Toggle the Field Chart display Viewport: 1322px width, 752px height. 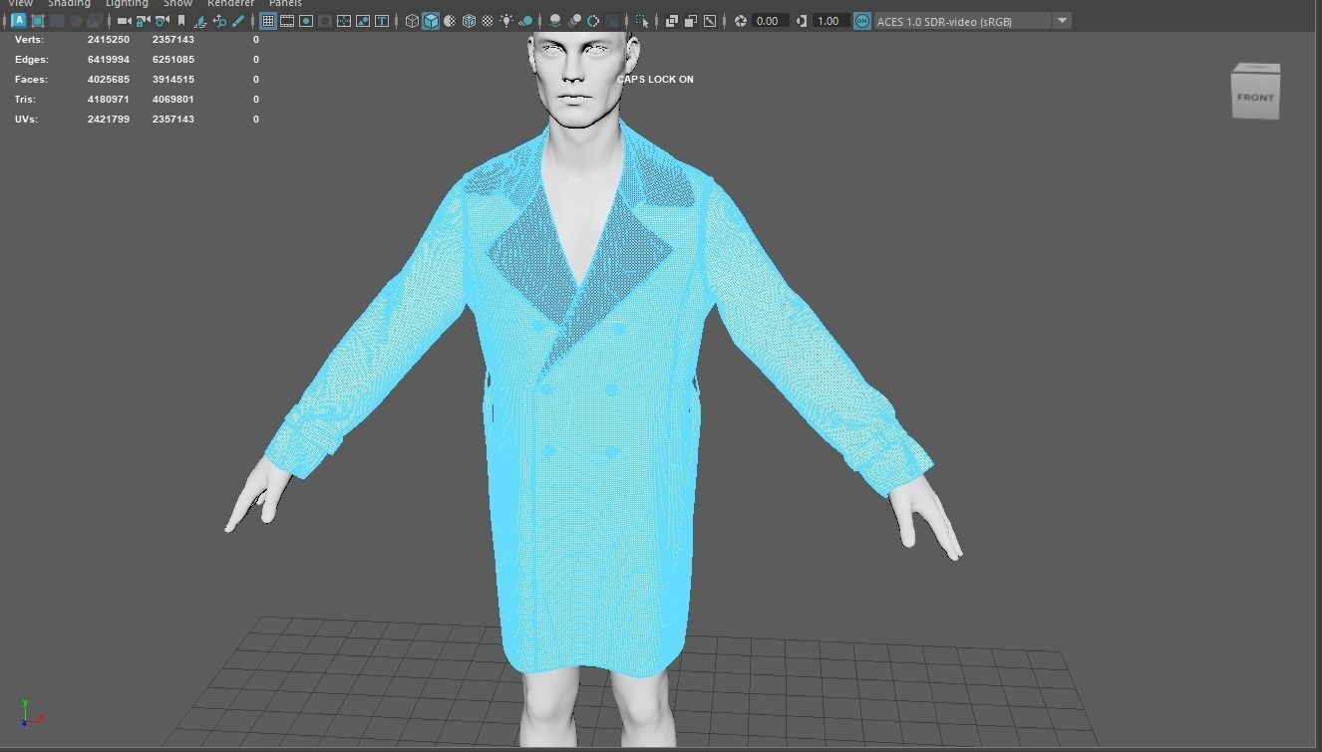coord(344,21)
